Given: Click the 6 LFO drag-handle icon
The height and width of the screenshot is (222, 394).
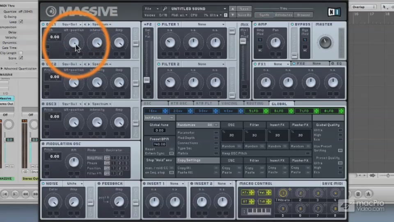Looking at the screenshot, I should click(291, 111).
